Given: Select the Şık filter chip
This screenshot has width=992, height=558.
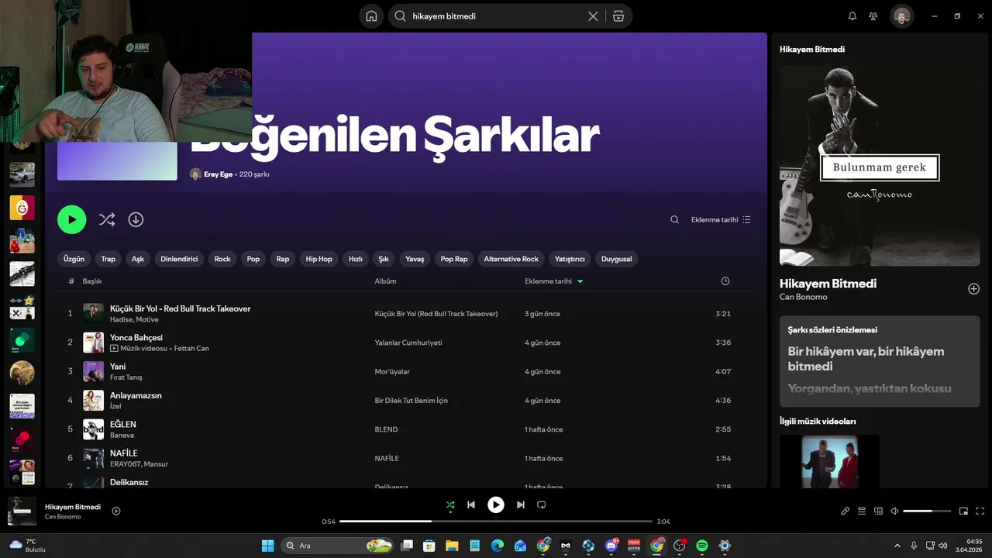Looking at the screenshot, I should 384,259.
